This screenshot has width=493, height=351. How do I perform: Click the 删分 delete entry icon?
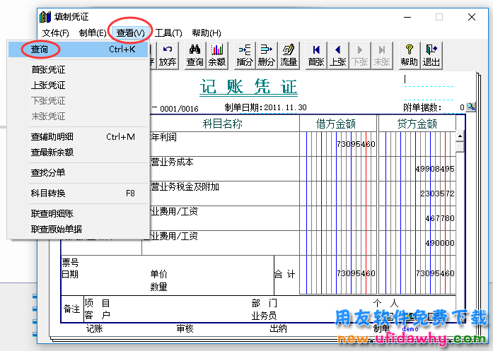pos(267,55)
